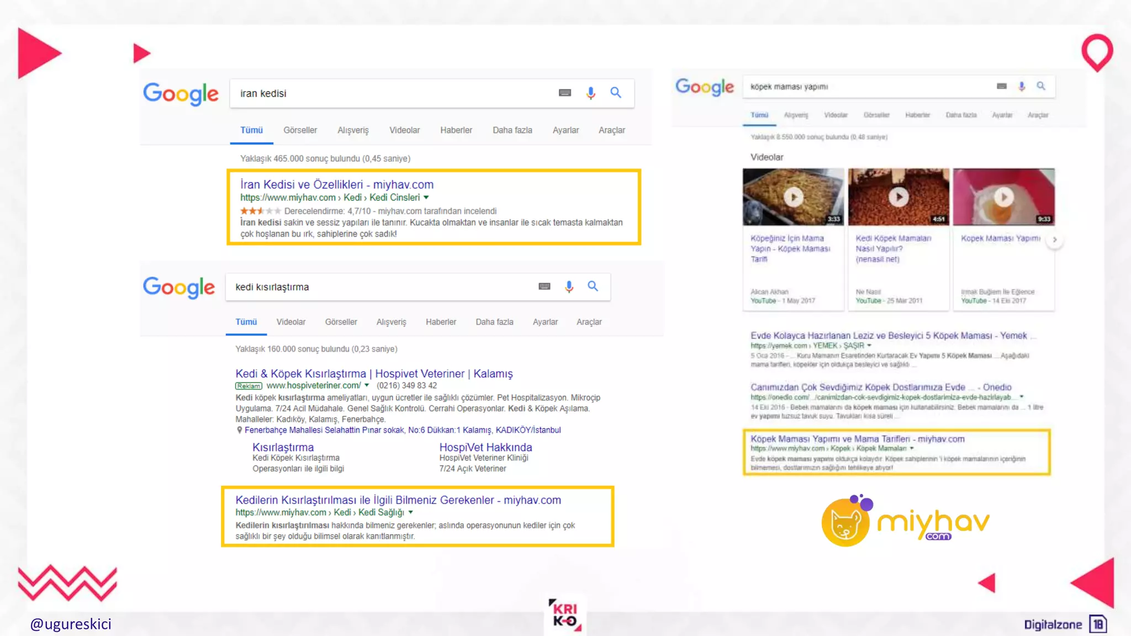Click the Google logo beside 'köpek maması yapımı' search
The width and height of the screenshot is (1131, 636).
pos(705,87)
